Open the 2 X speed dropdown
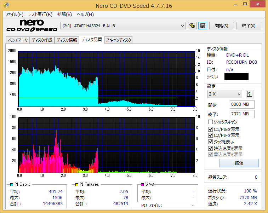Screen dimensions: 268x213 coord(225,94)
